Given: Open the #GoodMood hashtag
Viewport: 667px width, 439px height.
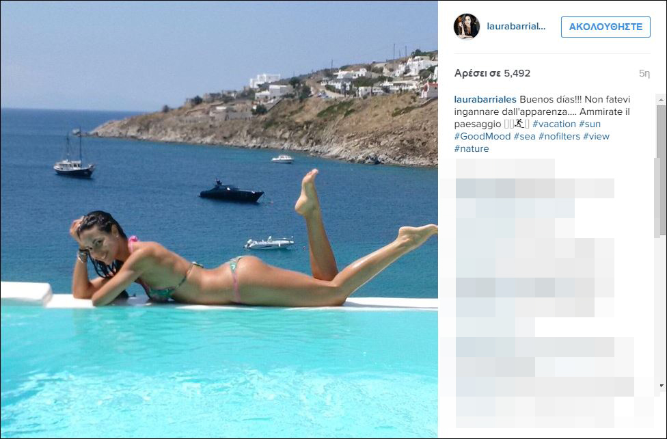Looking at the screenshot, I should [x=482, y=136].
